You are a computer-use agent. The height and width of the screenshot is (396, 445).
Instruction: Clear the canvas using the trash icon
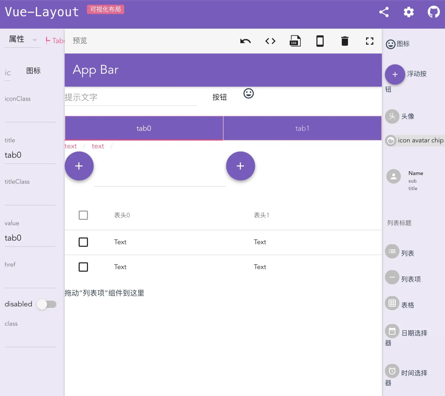point(344,41)
